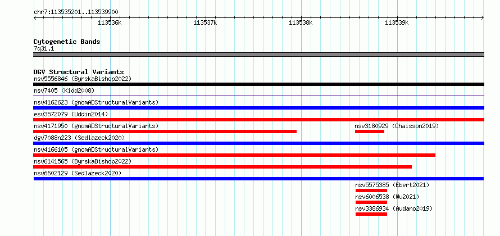The width and height of the screenshot is (500, 236).
Task: Select the red nsv6141565 variant bar
Action: pos(222,167)
